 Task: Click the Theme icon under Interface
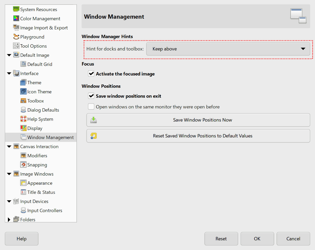coord(23,82)
